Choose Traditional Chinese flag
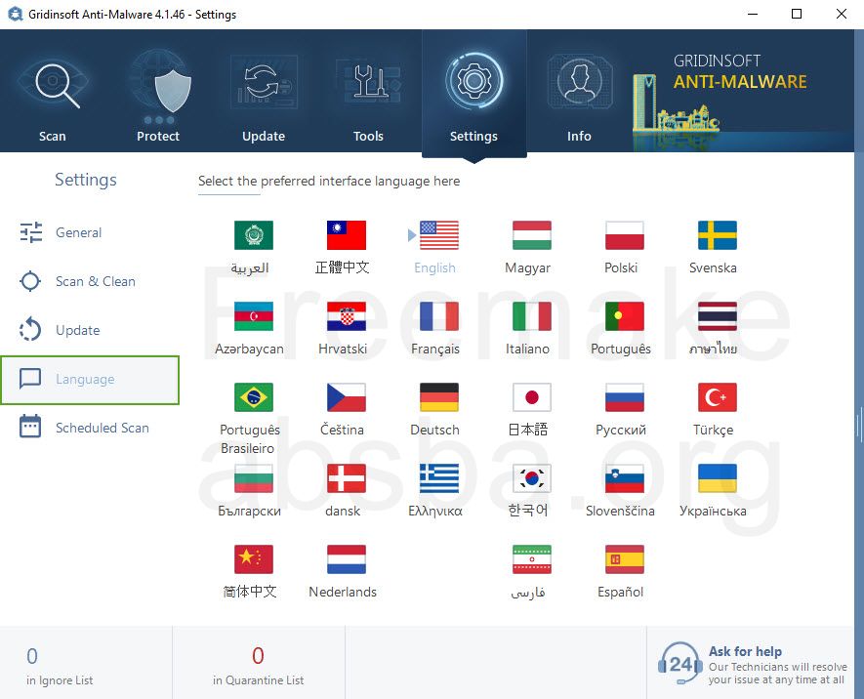This screenshot has height=699, width=864. [x=346, y=235]
